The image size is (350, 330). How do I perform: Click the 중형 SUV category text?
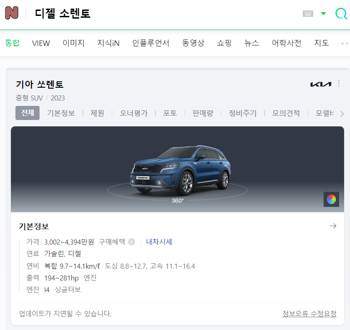point(29,98)
